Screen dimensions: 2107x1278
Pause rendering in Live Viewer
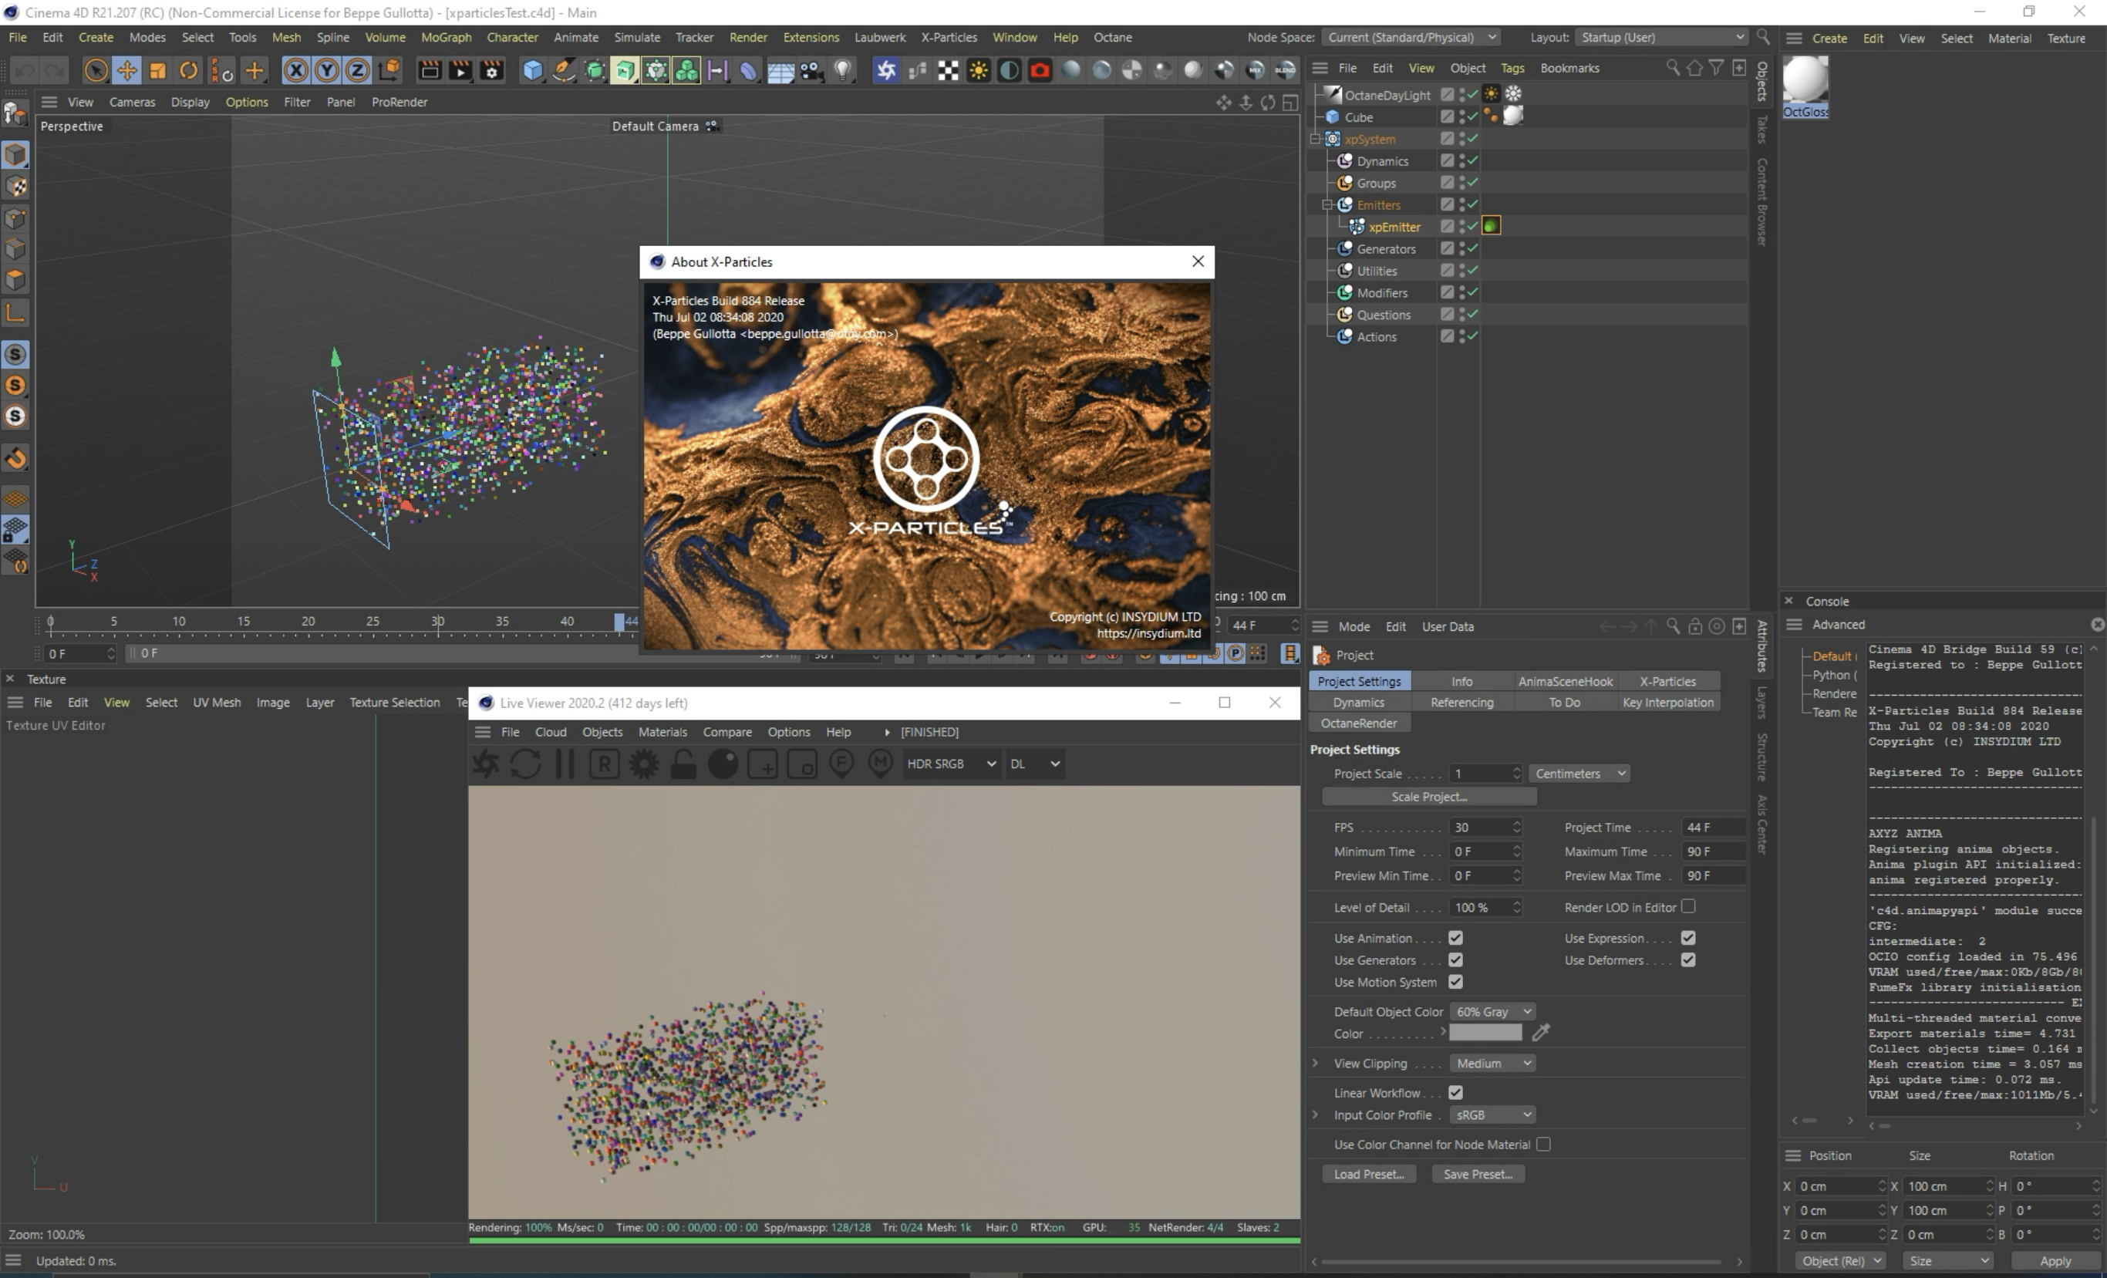565,764
